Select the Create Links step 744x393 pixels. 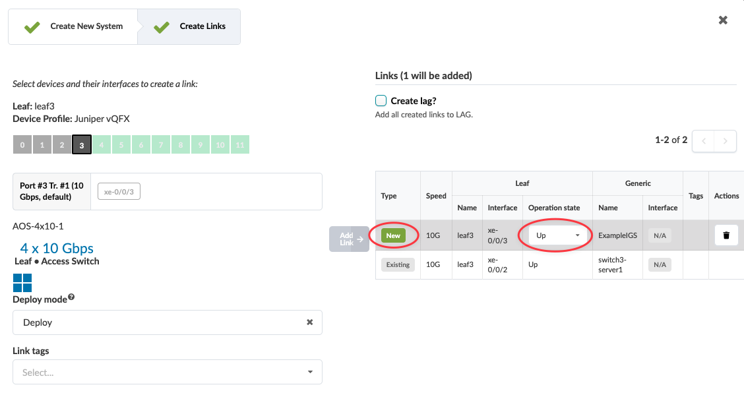(x=190, y=26)
